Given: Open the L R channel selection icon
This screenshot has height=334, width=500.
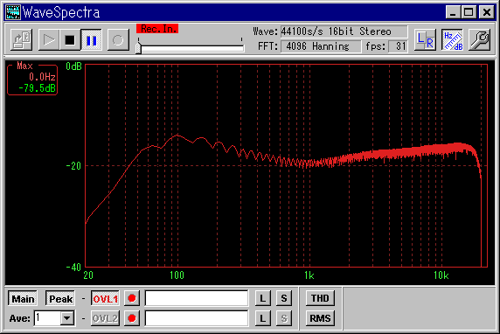Looking at the screenshot, I should 425,40.
